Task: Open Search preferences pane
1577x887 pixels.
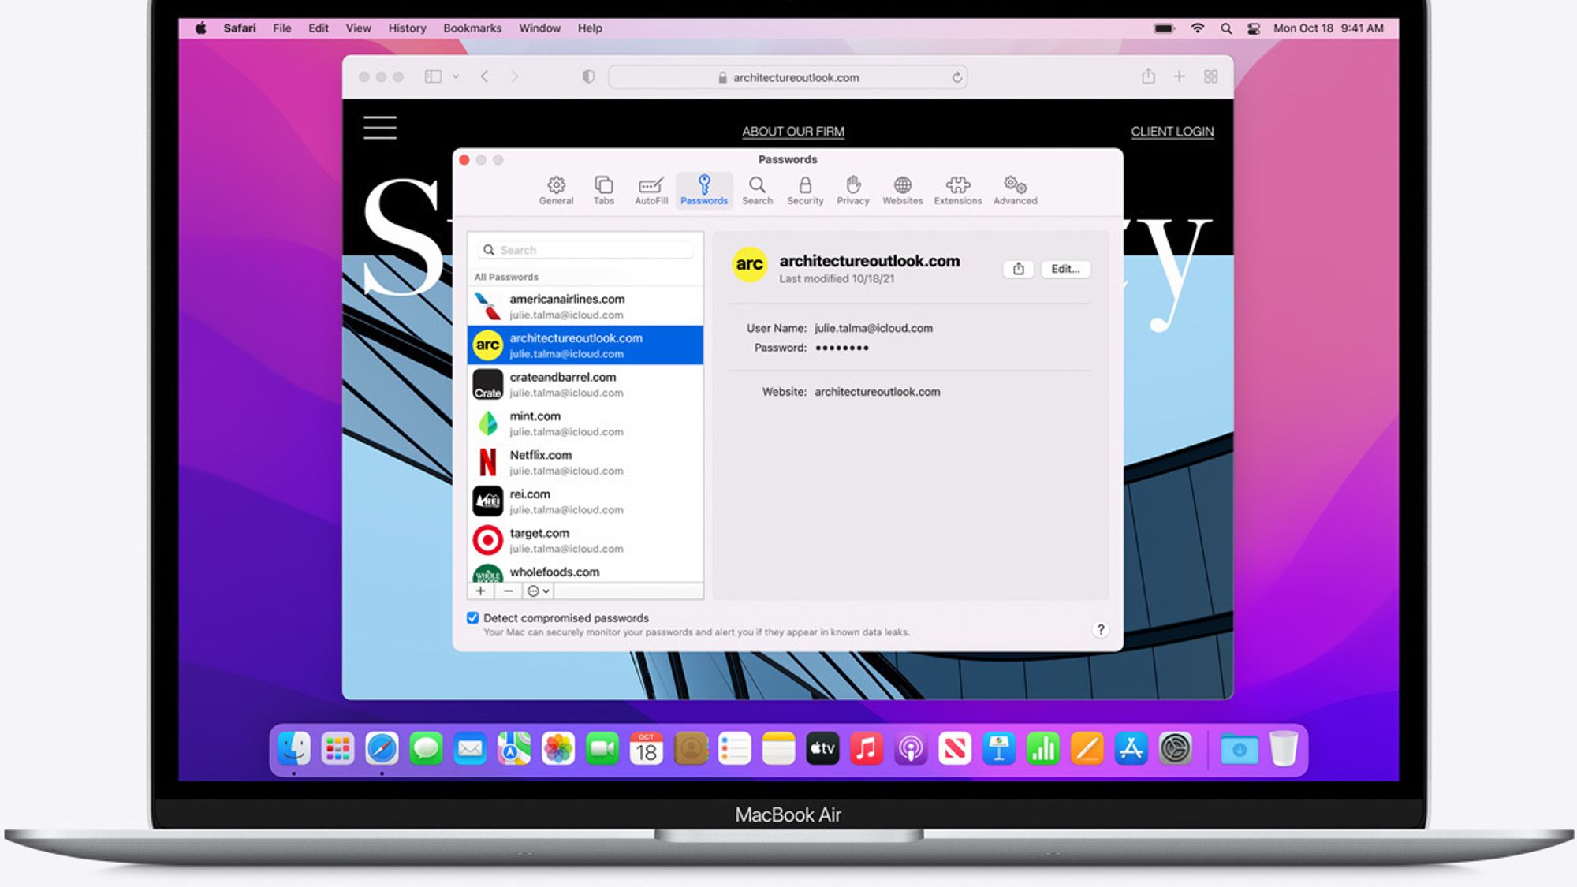Action: (757, 190)
